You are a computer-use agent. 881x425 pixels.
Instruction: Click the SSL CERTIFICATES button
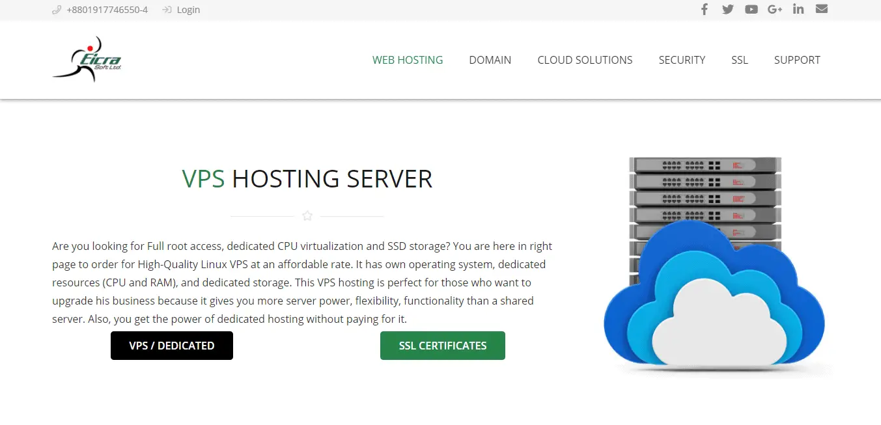click(443, 346)
